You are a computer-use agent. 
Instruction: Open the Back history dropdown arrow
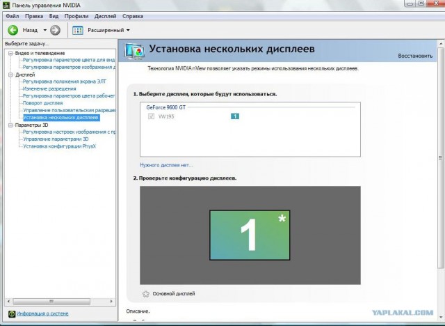coord(44,30)
